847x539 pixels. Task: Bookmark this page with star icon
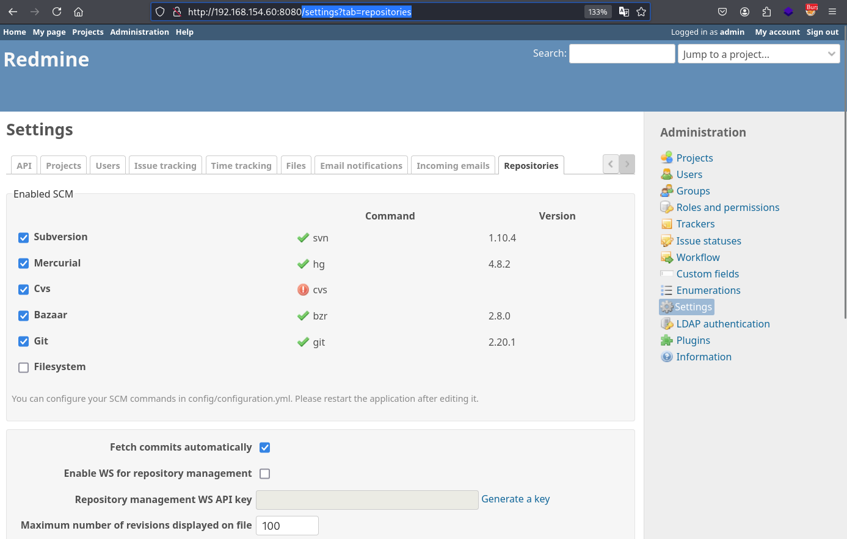tap(641, 12)
